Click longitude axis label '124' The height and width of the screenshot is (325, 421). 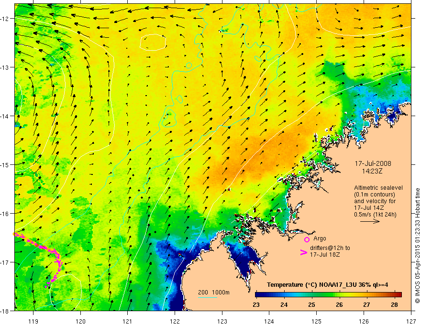click(269, 321)
